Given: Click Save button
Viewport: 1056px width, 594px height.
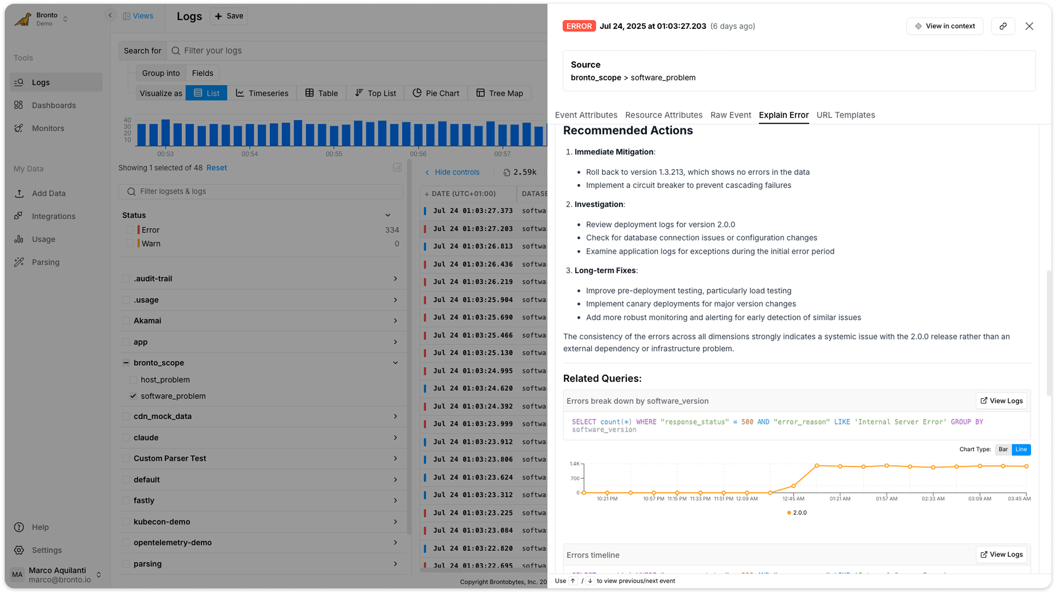Looking at the screenshot, I should (x=229, y=16).
